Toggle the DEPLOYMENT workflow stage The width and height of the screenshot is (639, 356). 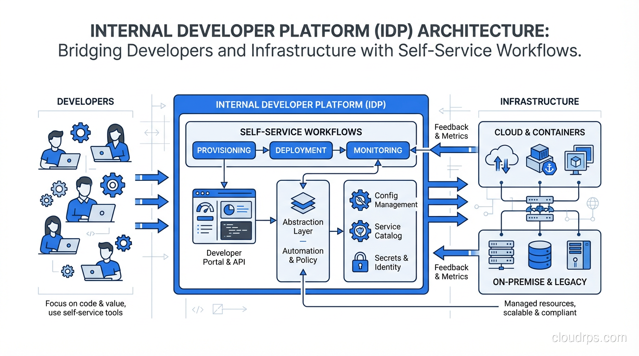point(301,150)
